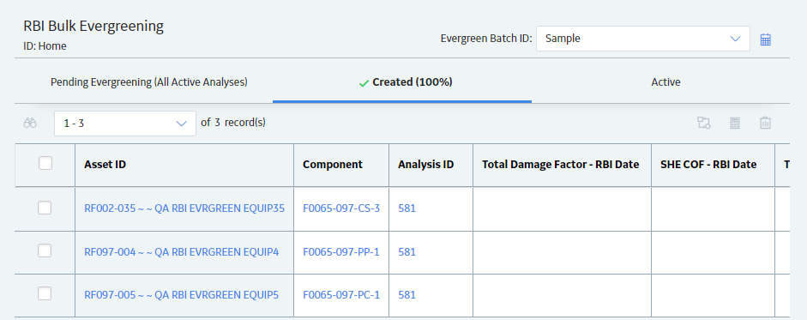Open the Evergreen Batch ID dropdown
807x320 pixels.
(x=643, y=39)
